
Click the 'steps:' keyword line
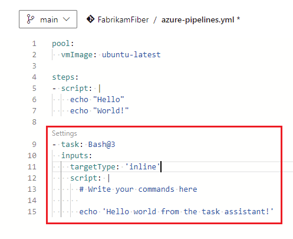[x=65, y=77]
